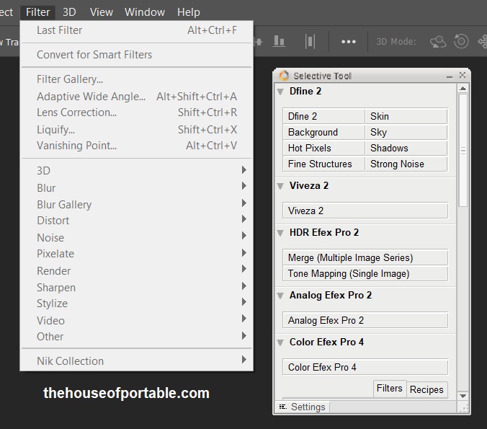Click the Sky button
Image resolution: width=487 pixels, height=429 pixels.
(406, 132)
